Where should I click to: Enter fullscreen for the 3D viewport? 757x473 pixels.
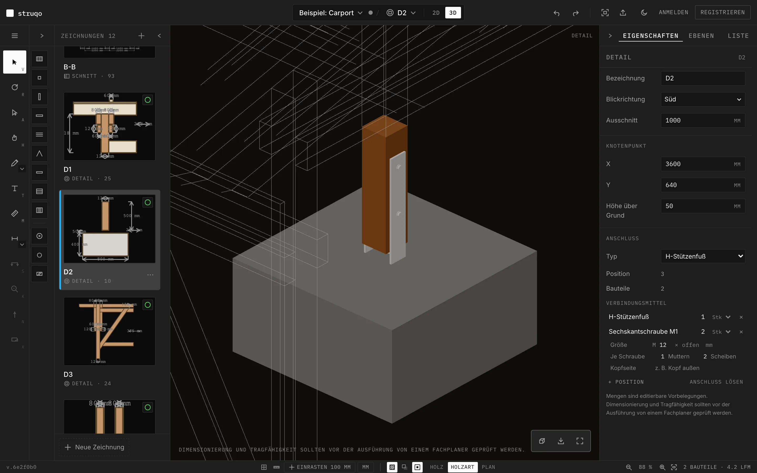(x=580, y=441)
